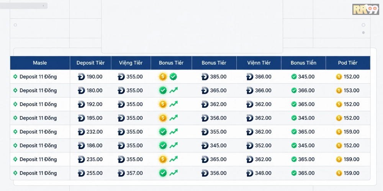This screenshot has height=191, width=383.
Task: Click the green trend arrow in the 255.00 deposit row
Action: [173, 173]
